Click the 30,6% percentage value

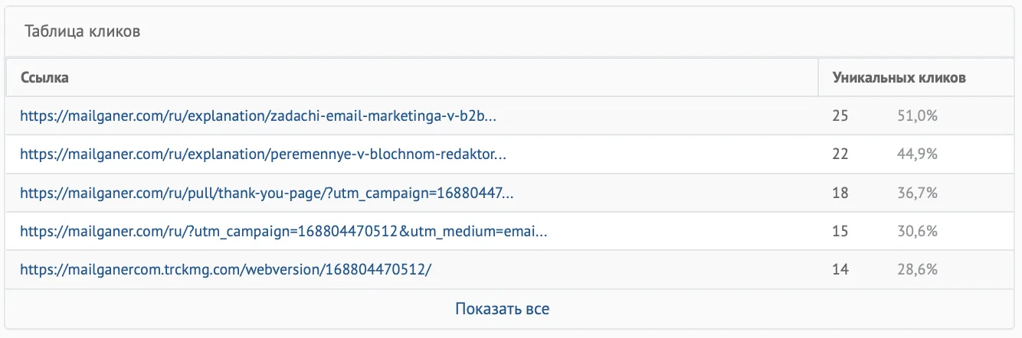(917, 231)
